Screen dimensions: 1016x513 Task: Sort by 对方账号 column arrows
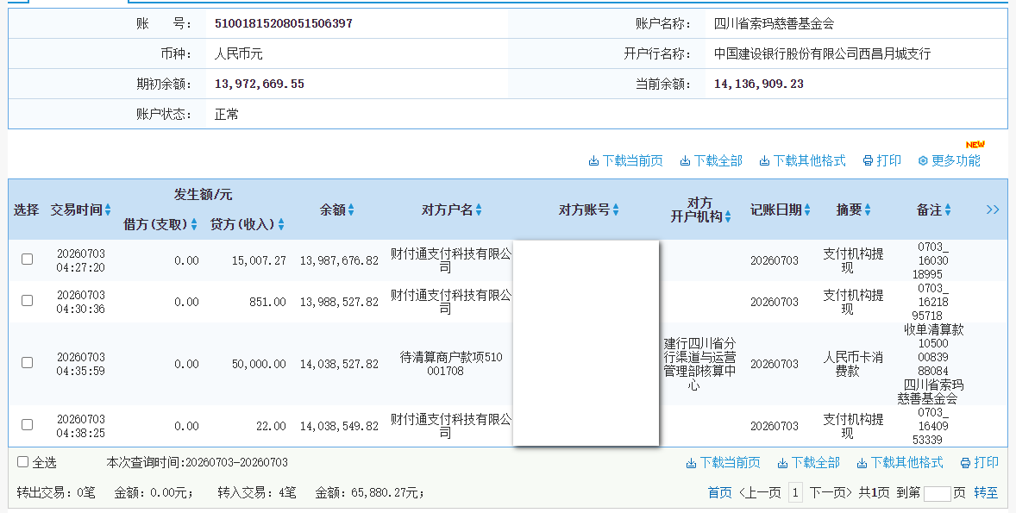[x=616, y=210]
